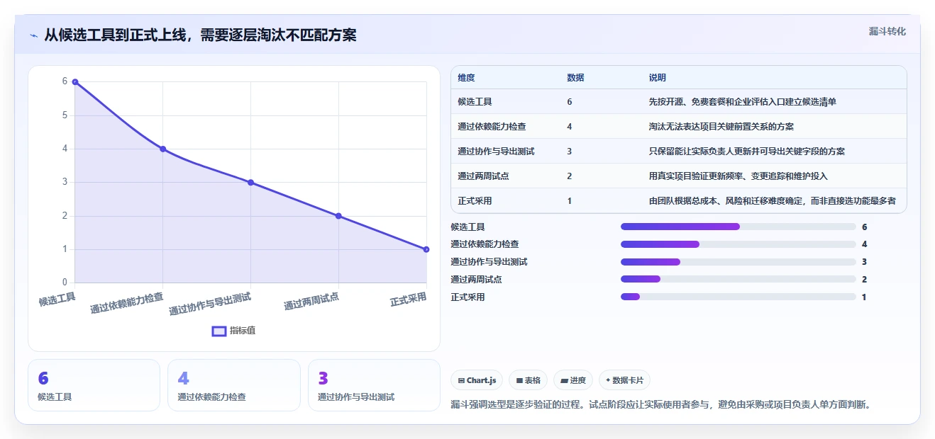Screen dimensions: 935x439
Task: Click the chart data point at value 3
Action: 250,183
